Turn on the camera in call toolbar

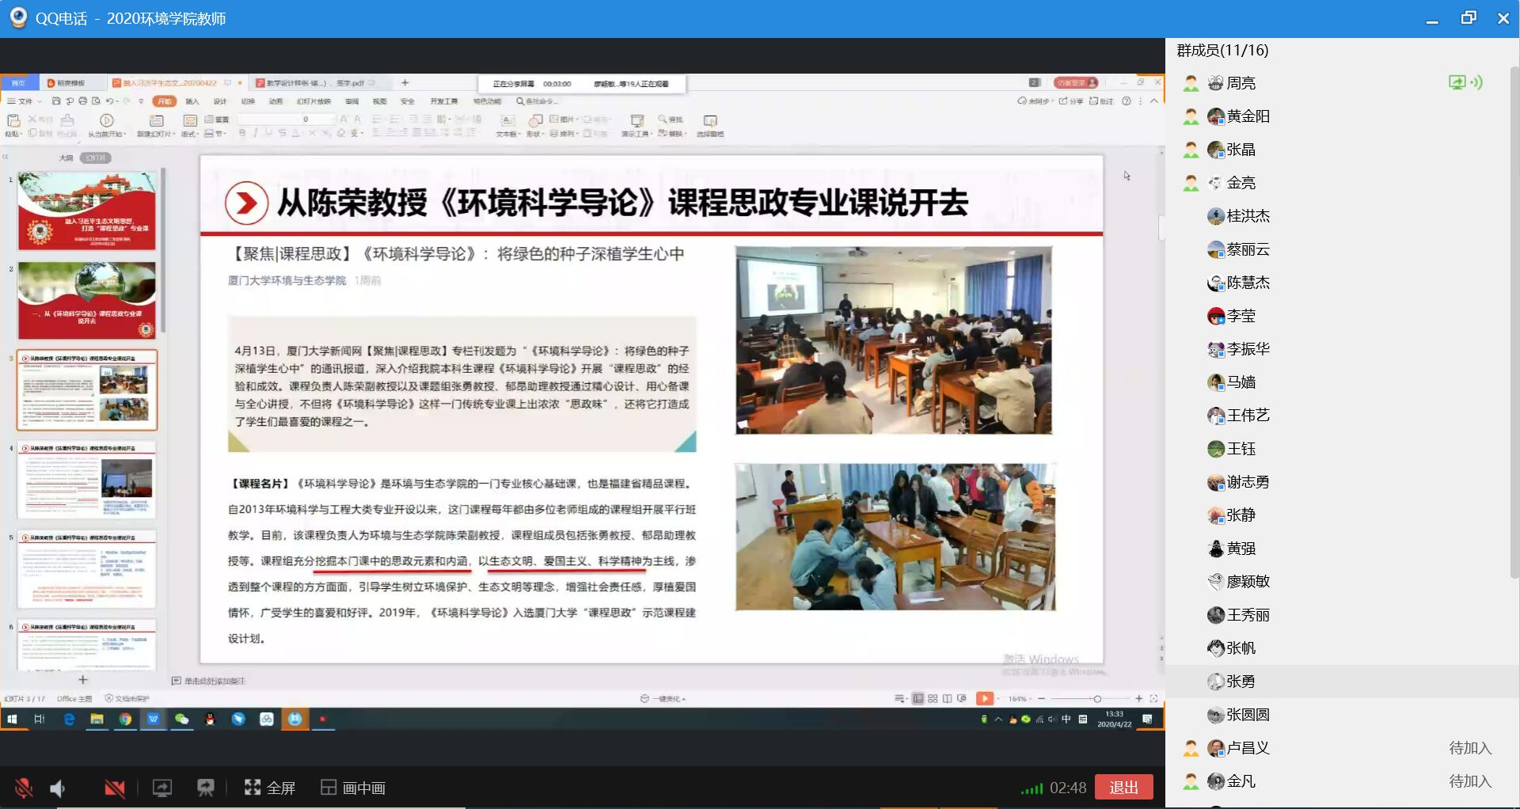coord(115,788)
